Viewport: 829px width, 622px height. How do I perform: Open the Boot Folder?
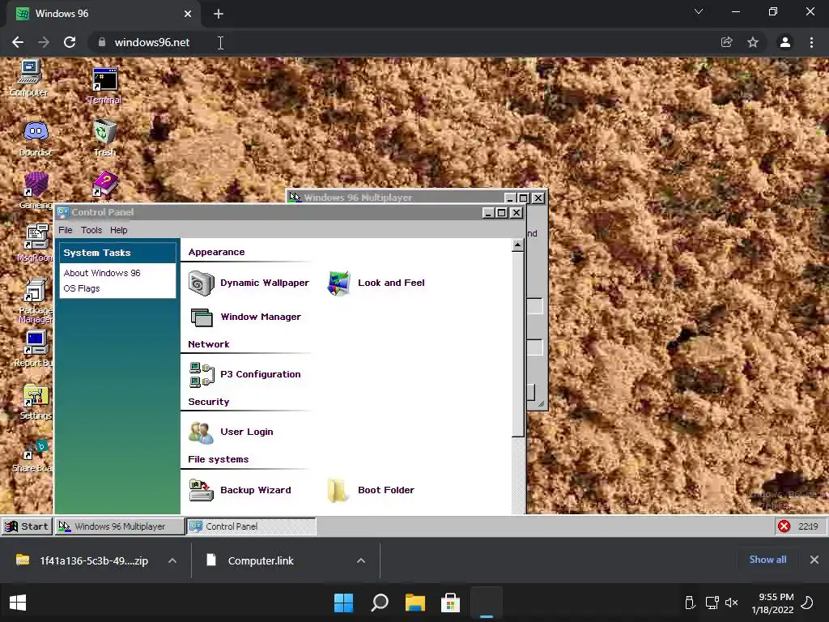(371, 490)
